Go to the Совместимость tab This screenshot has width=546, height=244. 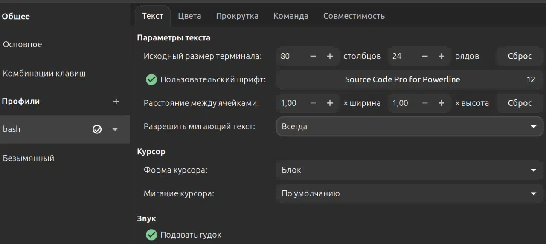click(354, 16)
